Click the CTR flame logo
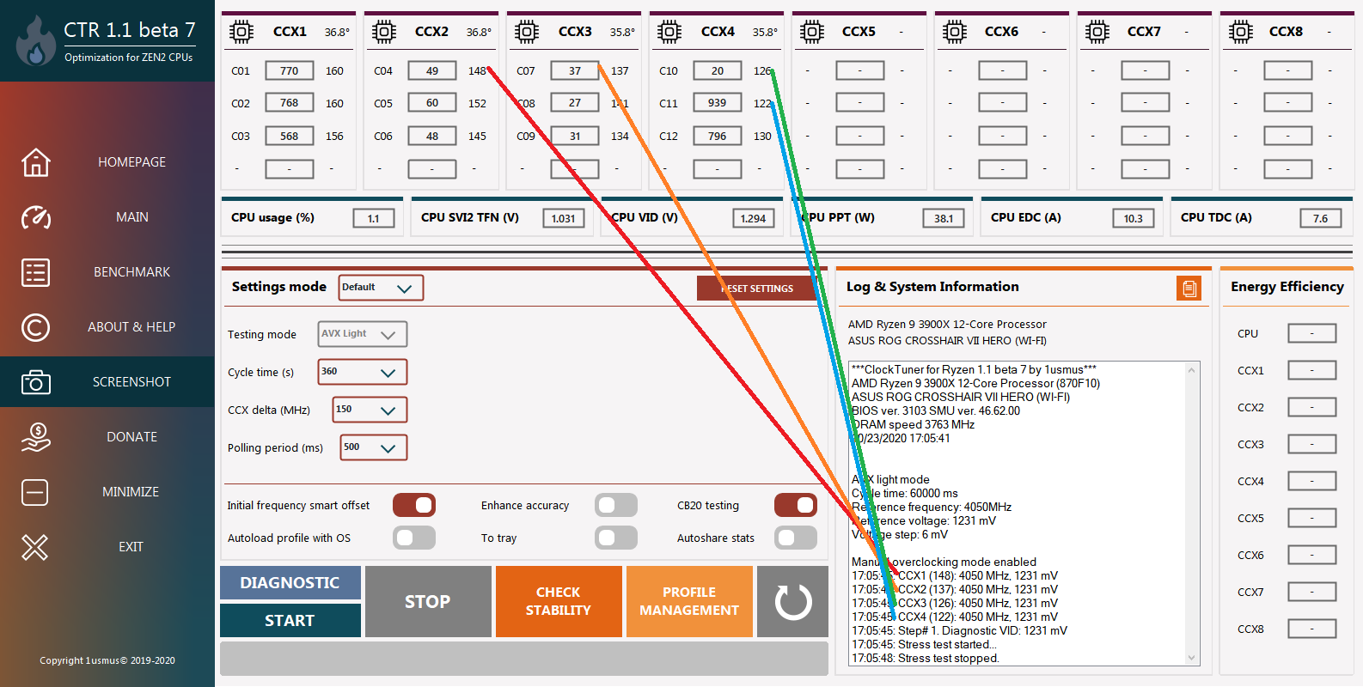This screenshot has height=687, width=1363. (x=35, y=40)
